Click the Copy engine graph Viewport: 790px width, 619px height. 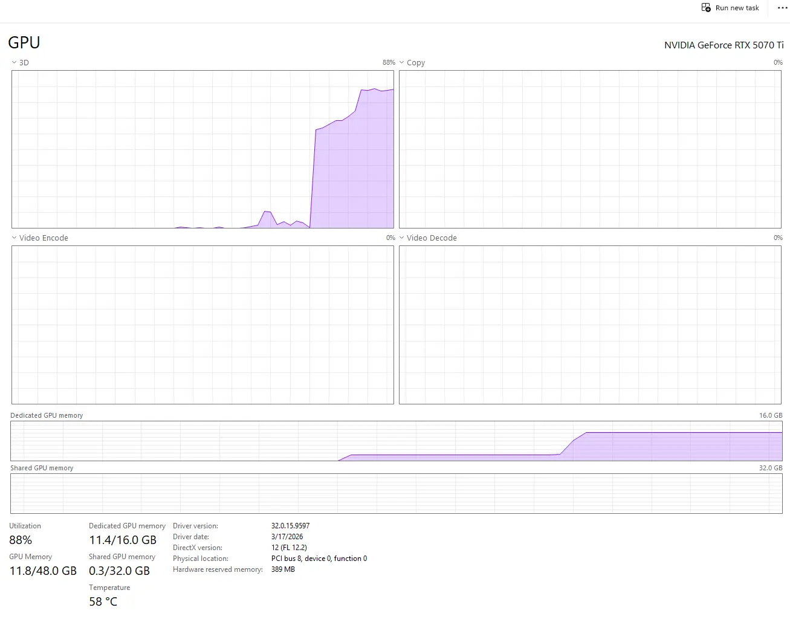point(590,149)
